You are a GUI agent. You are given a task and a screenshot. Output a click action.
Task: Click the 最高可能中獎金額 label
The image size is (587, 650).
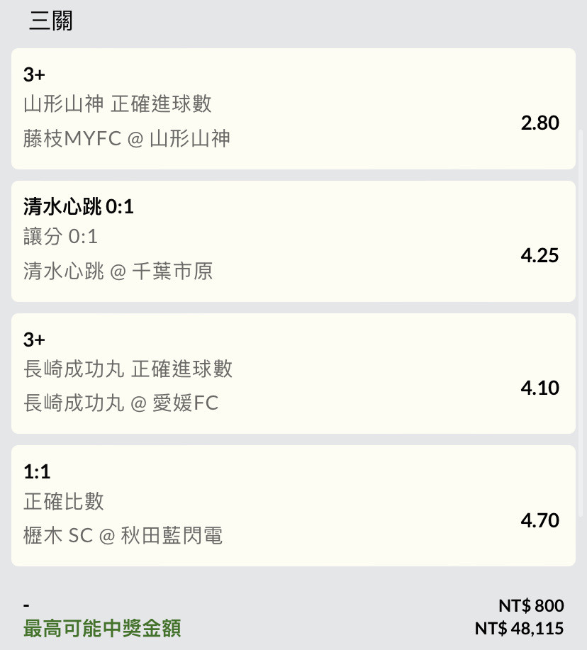[102, 628]
